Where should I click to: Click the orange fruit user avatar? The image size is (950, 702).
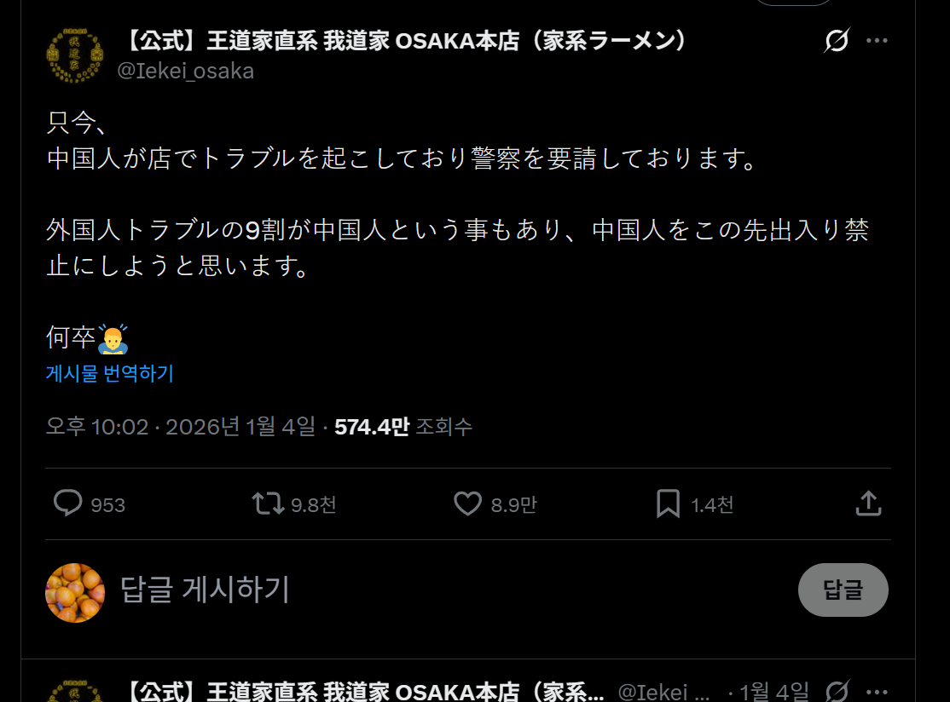[x=75, y=592]
